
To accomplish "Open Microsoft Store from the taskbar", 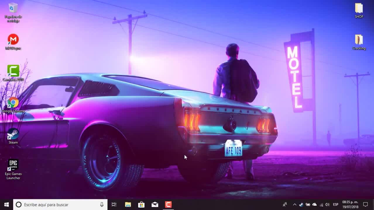I will (141, 204).
